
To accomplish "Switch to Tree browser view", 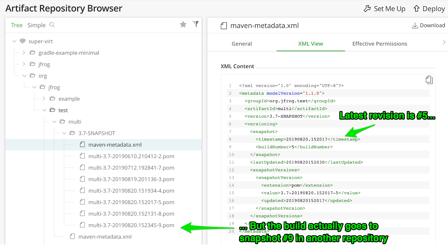I will point(17,25).
